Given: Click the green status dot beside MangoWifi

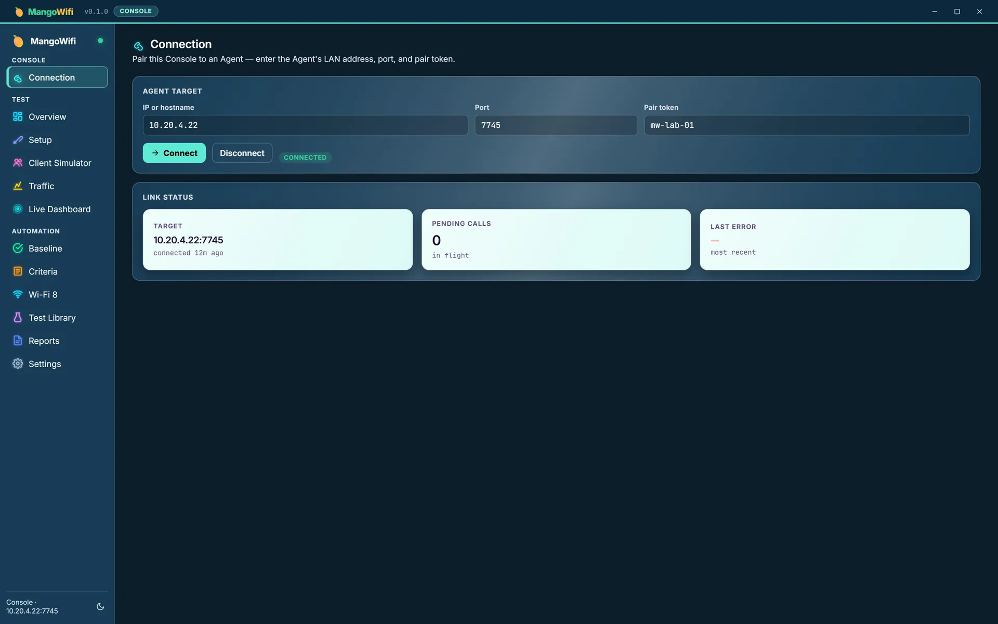Looking at the screenshot, I should [100, 41].
